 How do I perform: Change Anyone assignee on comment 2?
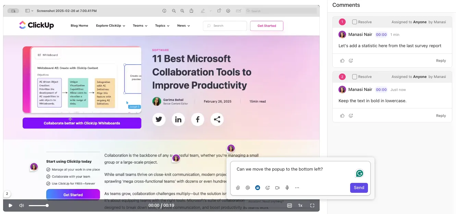[420, 77]
